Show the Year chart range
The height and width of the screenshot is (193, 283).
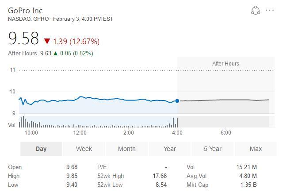pos(170,149)
